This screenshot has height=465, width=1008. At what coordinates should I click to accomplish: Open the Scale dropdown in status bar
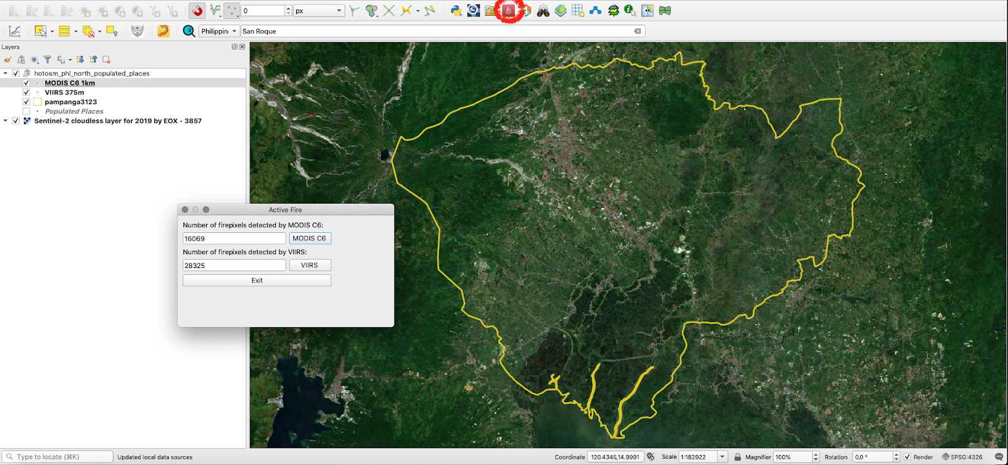coord(723,457)
